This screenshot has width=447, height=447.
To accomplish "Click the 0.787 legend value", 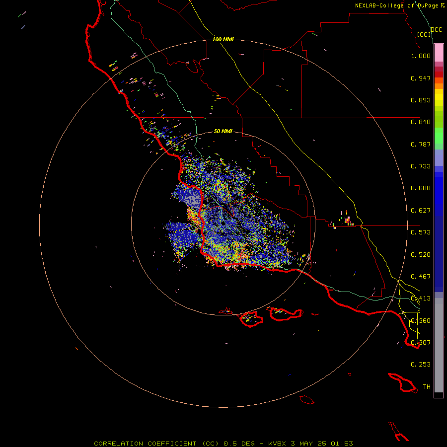I will point(421,144).
